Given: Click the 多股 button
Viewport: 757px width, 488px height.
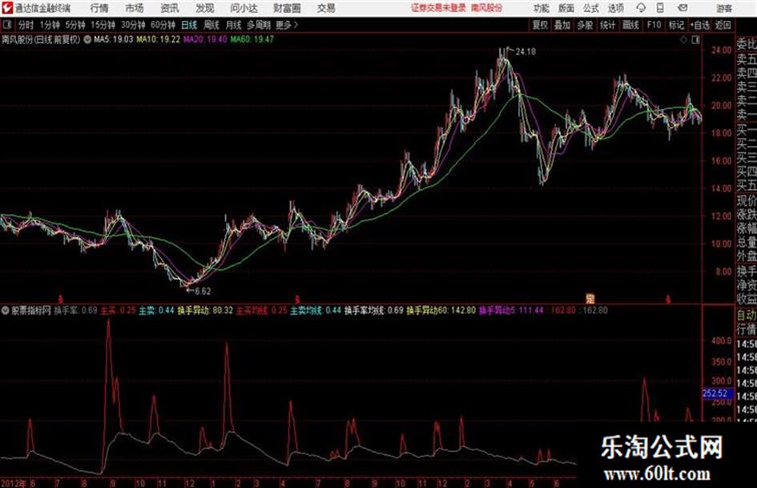Looking at the screenshot, I should coord(585,25).
